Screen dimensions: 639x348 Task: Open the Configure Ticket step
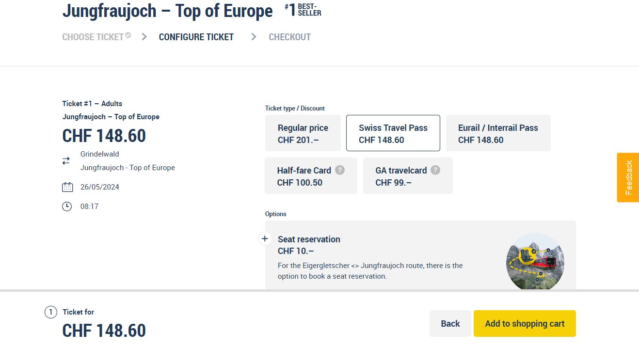click(196, 37)
